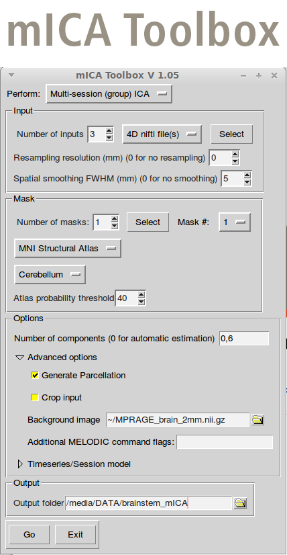Increase Number of inputs with up arrow

109,131
